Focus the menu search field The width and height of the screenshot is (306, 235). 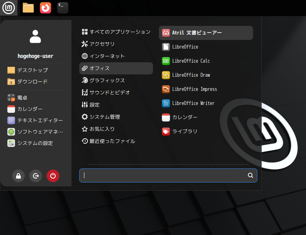point(168,175)
